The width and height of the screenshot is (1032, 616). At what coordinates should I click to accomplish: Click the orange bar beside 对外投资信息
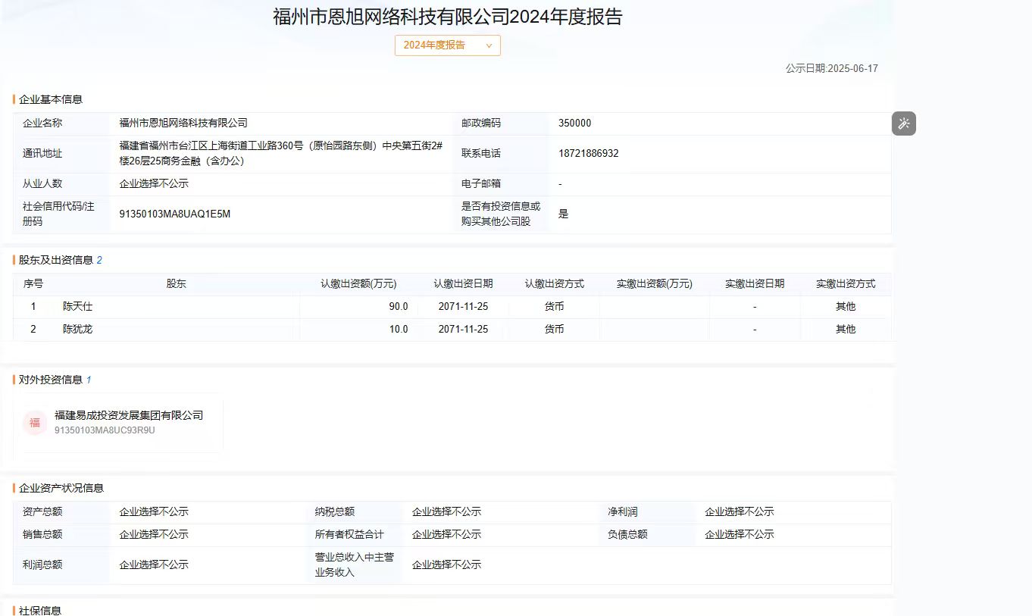tap(14, 380)
